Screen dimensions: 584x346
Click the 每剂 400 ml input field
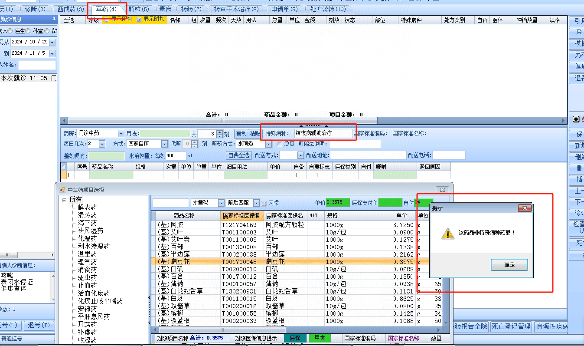176,155
